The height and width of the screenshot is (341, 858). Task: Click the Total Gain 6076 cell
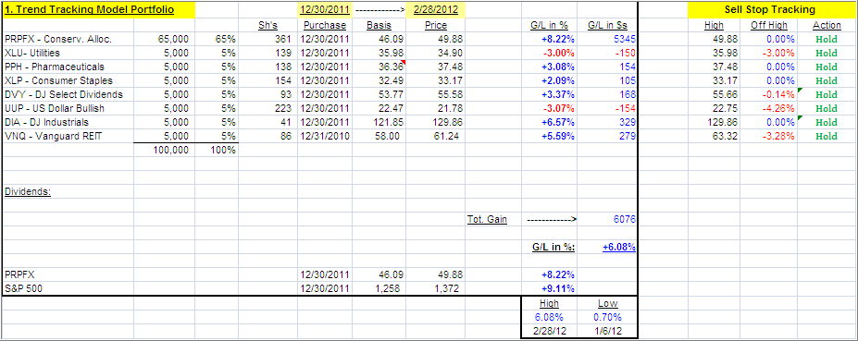(625, 220)
